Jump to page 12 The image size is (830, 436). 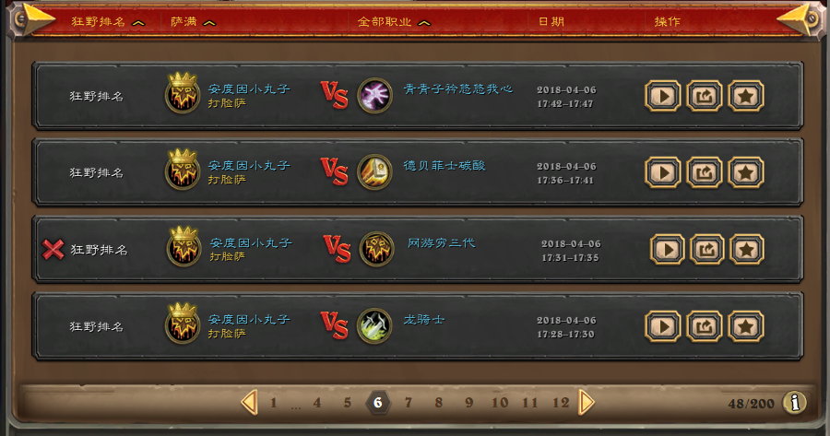point(561,403)
